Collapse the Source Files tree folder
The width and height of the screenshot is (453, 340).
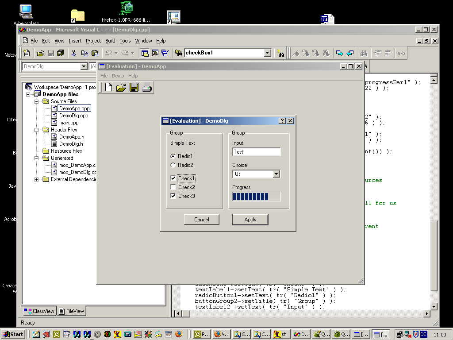(x=37, y=101)
